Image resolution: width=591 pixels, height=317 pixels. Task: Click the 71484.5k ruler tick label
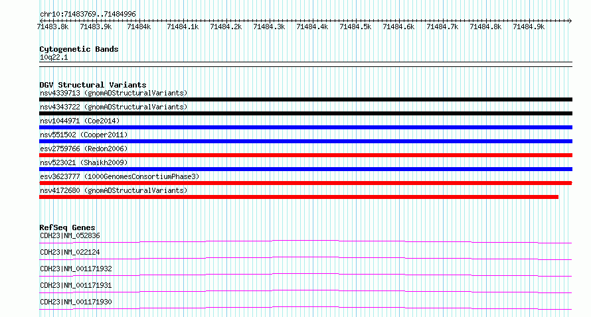(355, 27)
